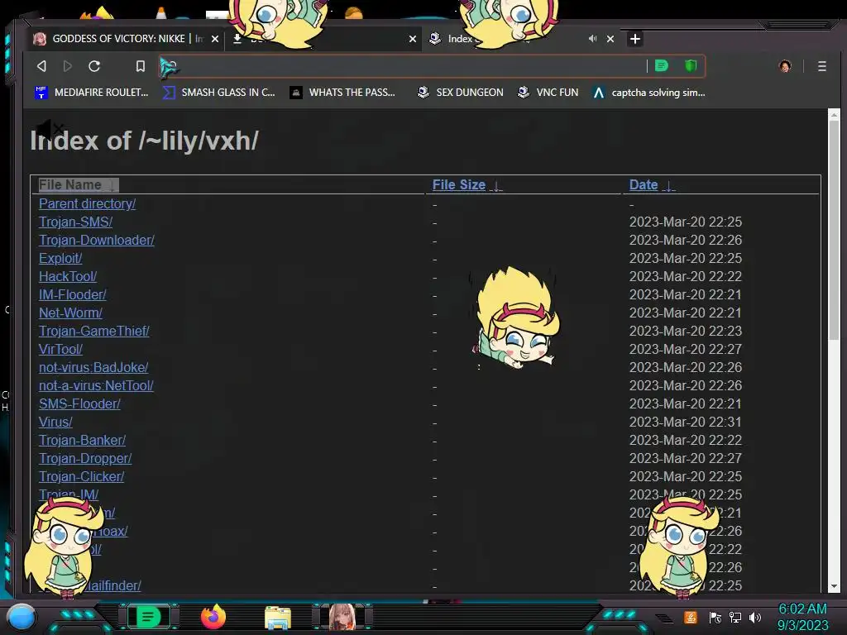Open captcha solving sim... bookmark
Image resolution: width=847 pixels, height=635 pixels.
(x=648, y=93)
